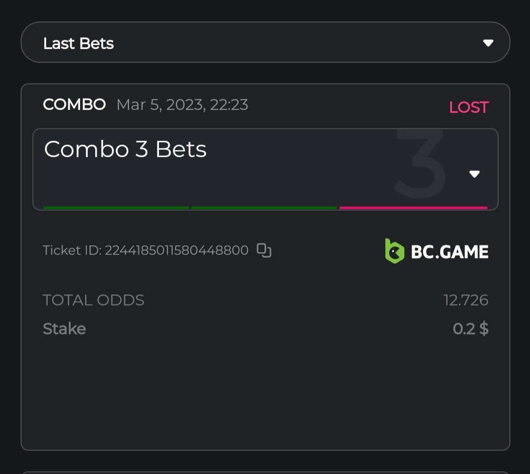Copy the Ticket ID to clipboard

pos(264,251)
